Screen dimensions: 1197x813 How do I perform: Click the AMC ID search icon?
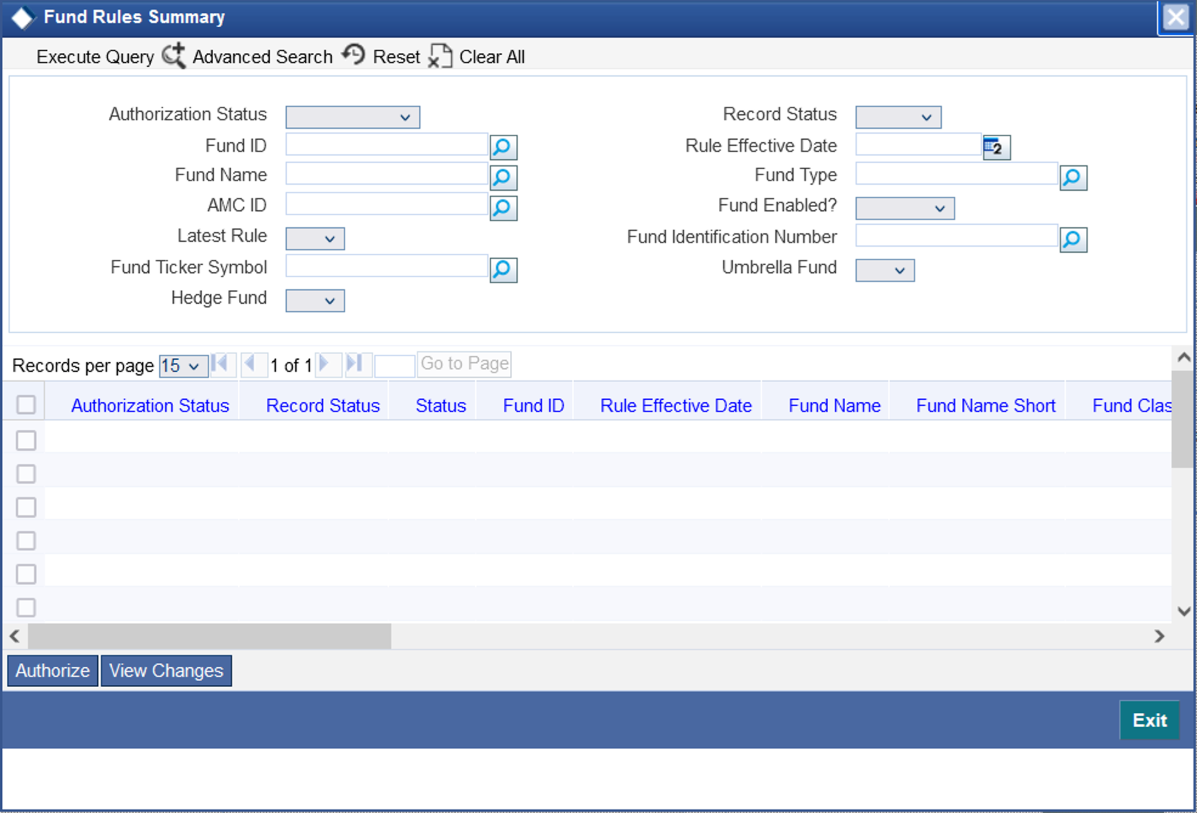(x=503, y=208)
